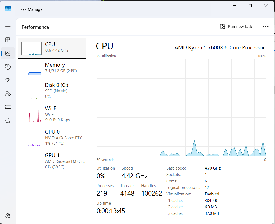Click the Performance page heading
This screenshot has width=275, height=224.
coord(35,27)
